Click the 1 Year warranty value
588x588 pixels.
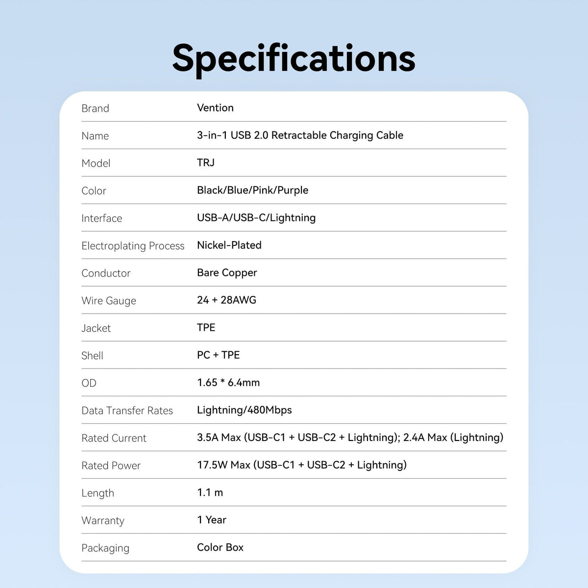(212, 520)
